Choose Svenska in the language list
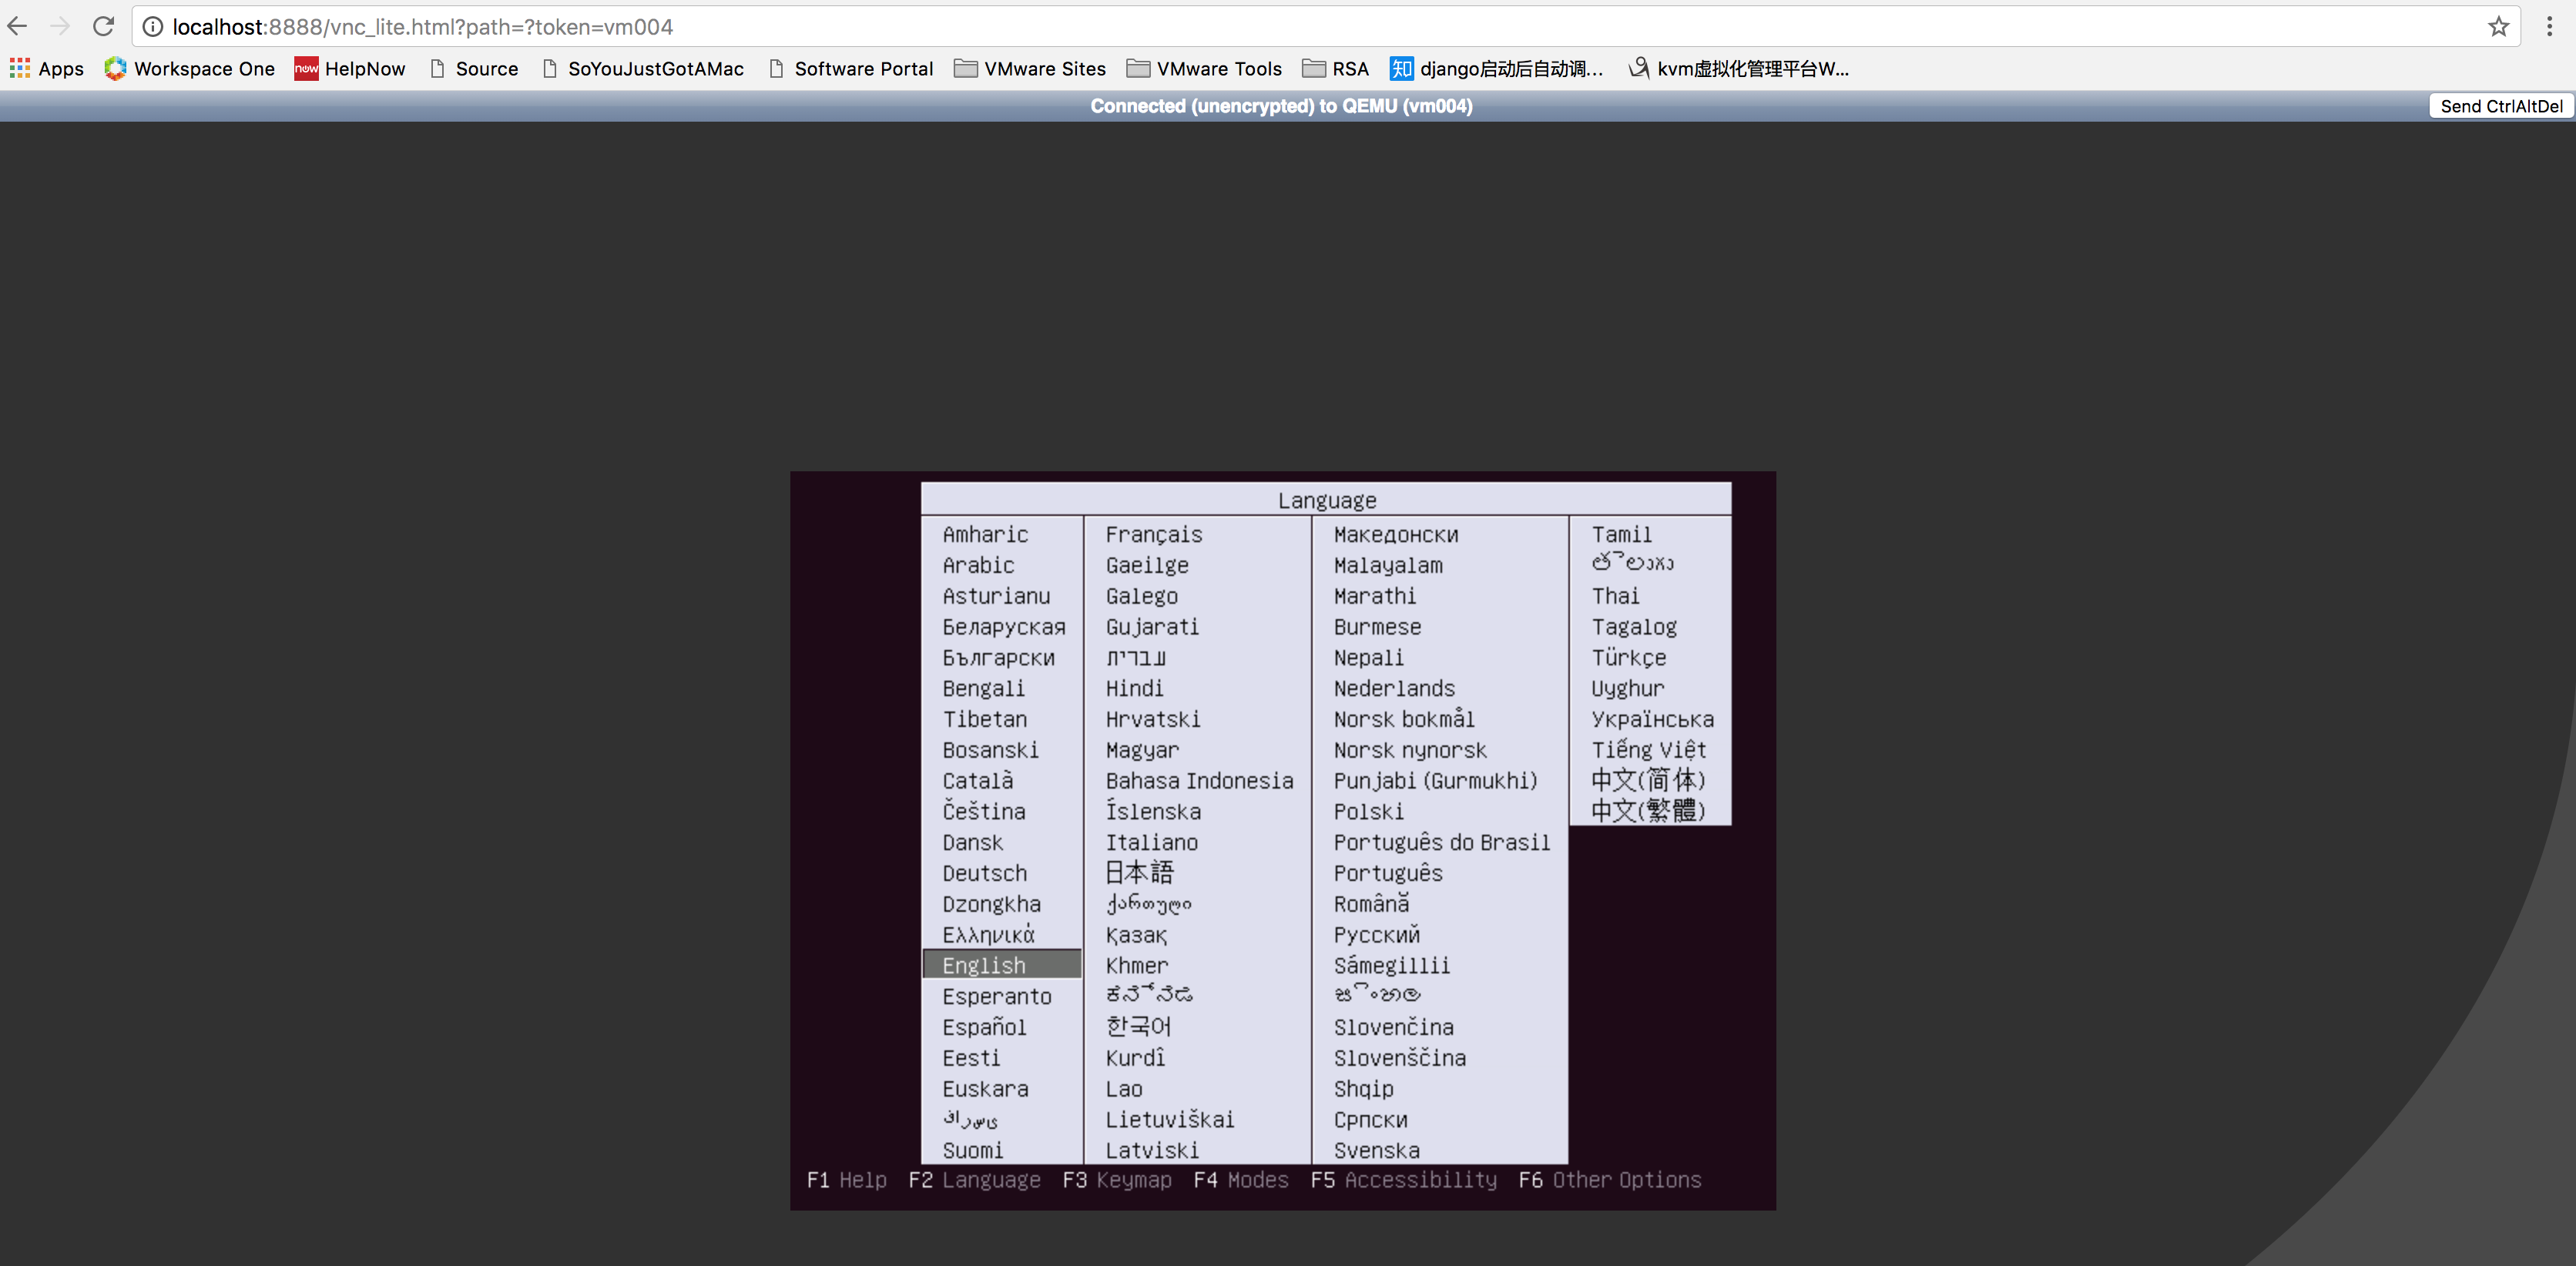Image resolution: width=2576 pixels, height=1266 pixels. click(1376, 1150)
